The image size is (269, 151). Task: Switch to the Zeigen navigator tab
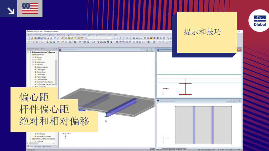click(x=38, y=147)
